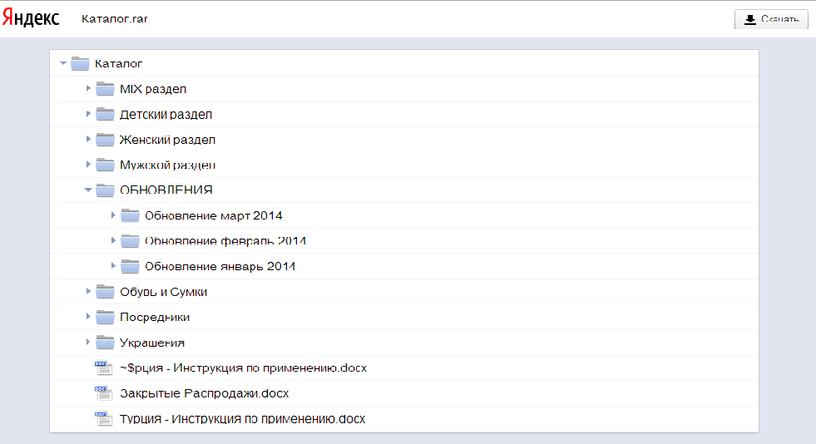Click the Турция - Инструкция docx file icon
Image resolution: width=816 pixels, height=444 pixels.
click(103, 419)
